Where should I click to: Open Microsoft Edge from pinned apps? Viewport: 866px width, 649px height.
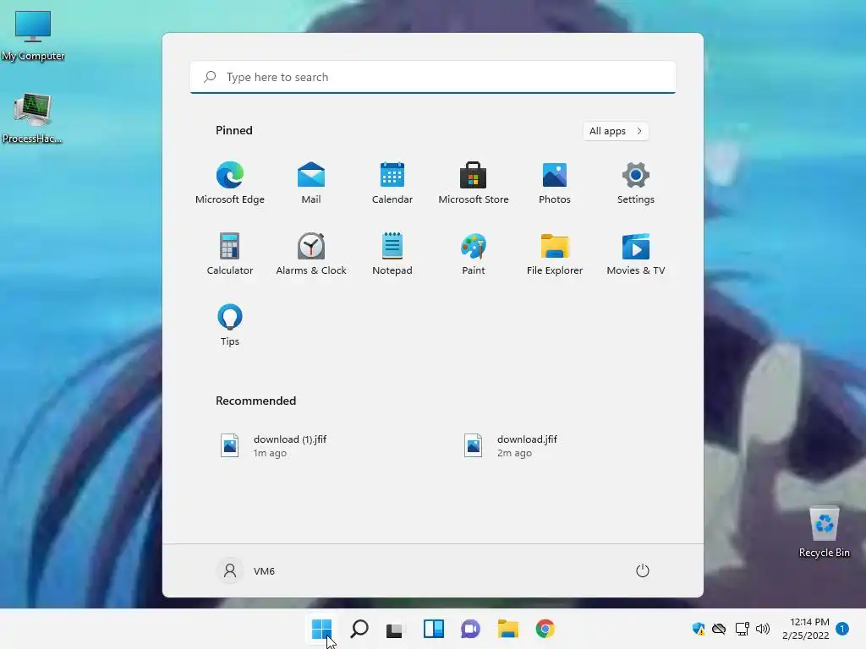coord(230,183)
